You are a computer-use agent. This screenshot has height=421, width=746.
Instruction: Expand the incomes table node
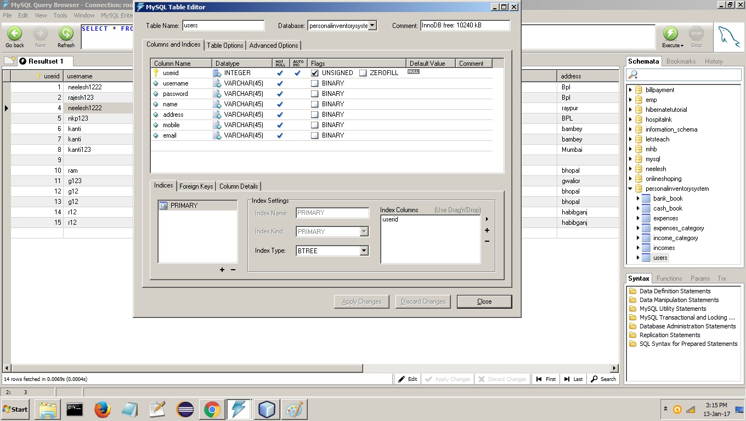pos(638,248)
